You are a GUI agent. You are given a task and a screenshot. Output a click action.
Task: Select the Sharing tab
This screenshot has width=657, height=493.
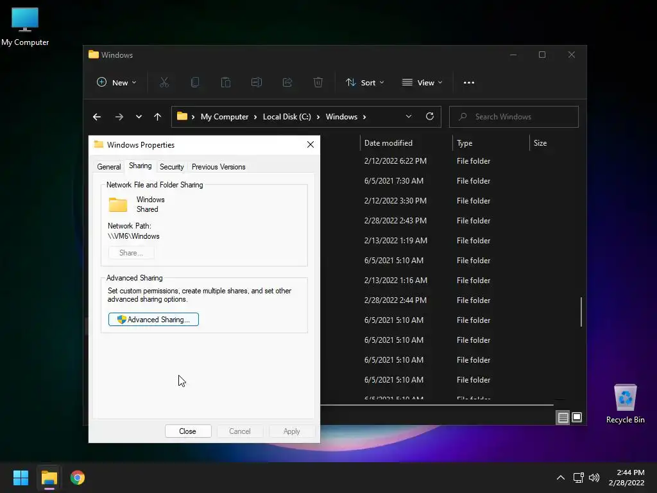click(x=141, y=166)
